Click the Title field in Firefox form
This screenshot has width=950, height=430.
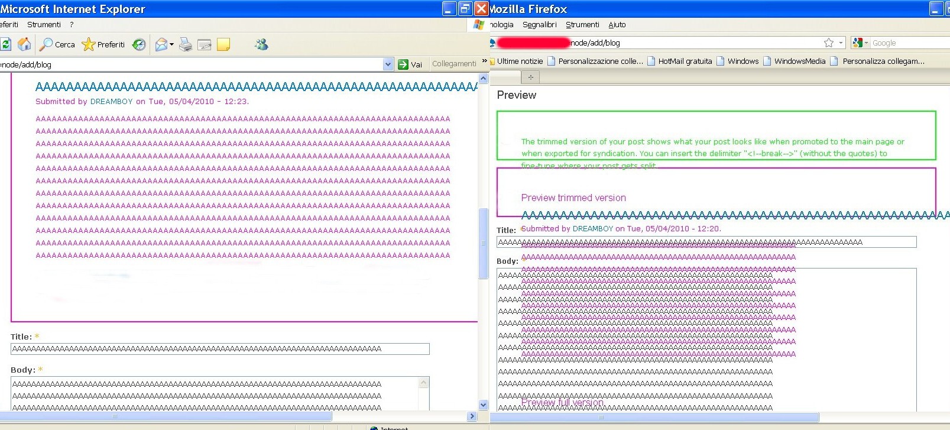pyautogui.click(x=706, y=242)
